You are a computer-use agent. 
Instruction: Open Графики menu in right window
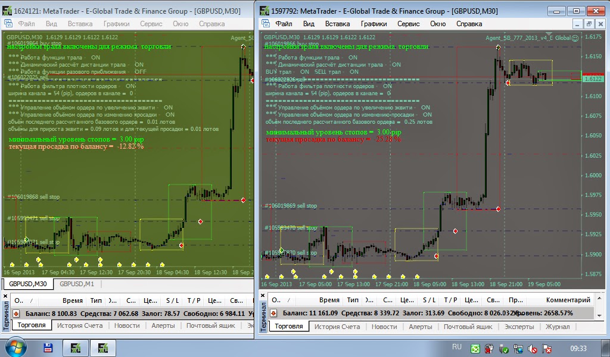[374, 24]
